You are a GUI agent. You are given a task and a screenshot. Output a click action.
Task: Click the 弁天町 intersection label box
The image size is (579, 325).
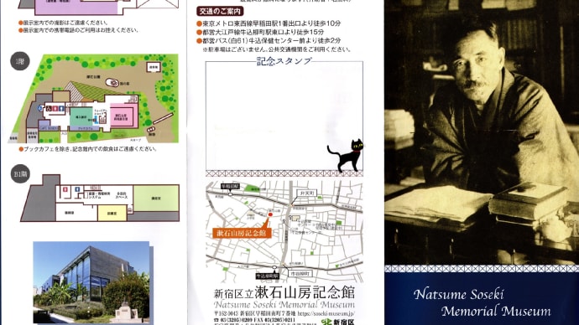point(307,193)
